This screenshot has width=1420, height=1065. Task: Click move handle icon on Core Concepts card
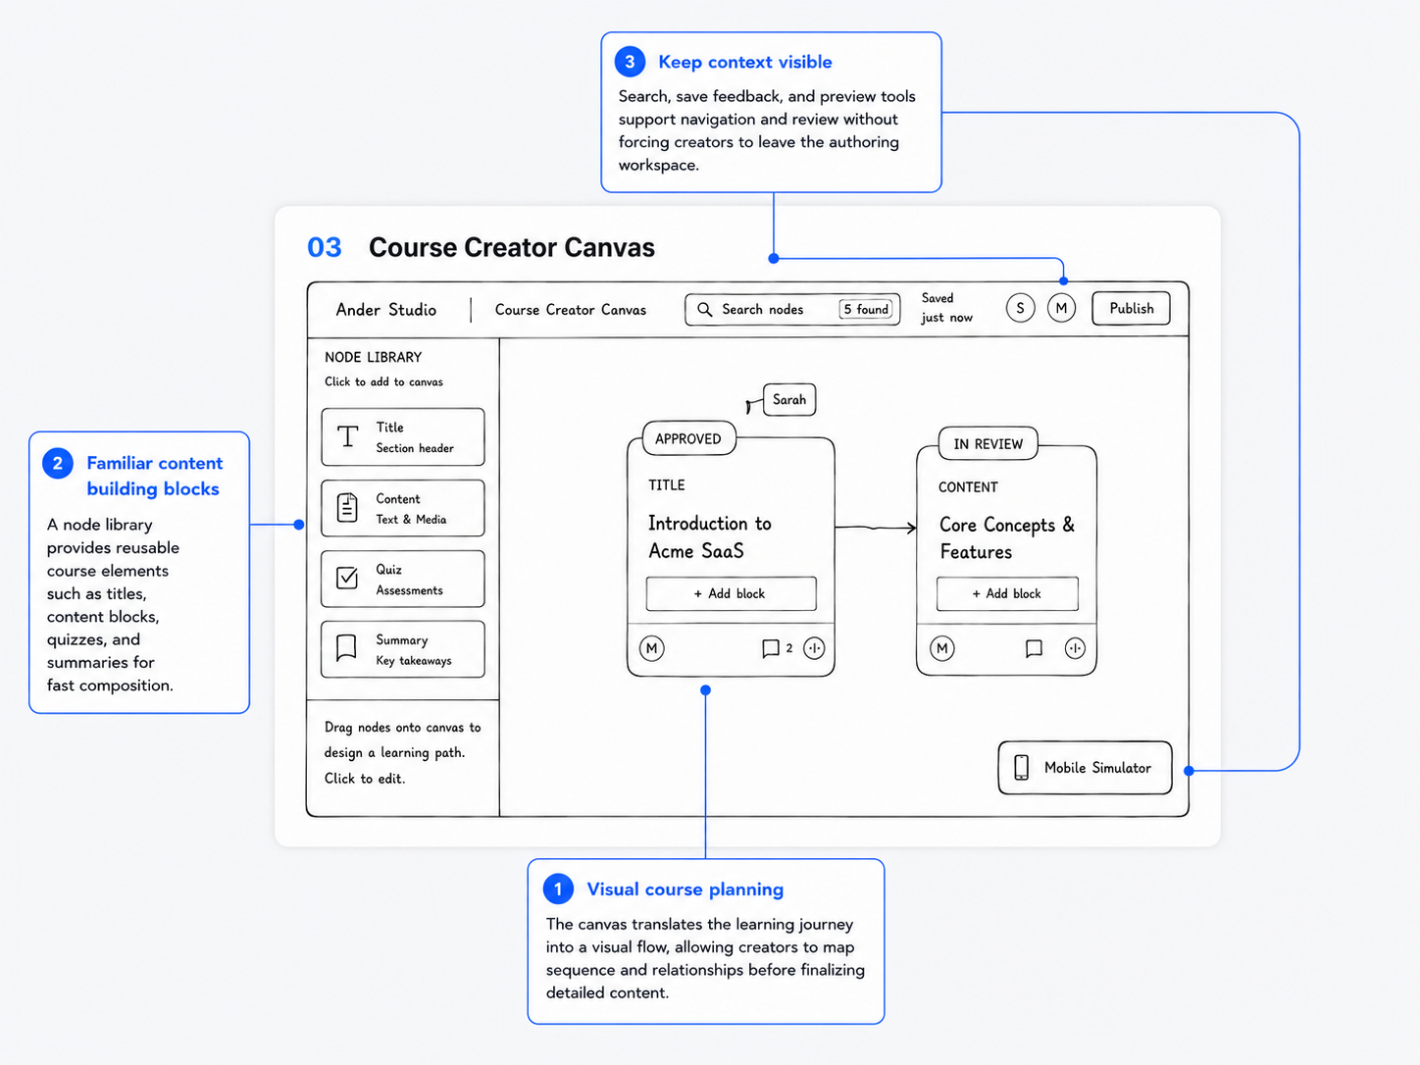1075,648
